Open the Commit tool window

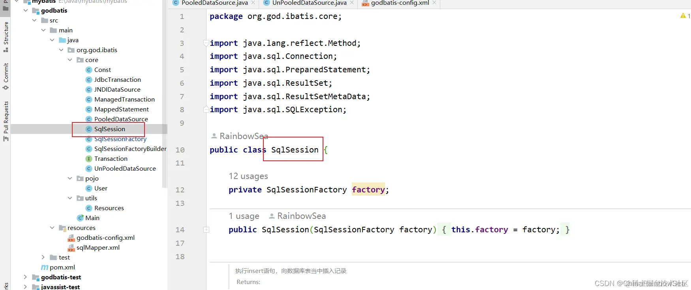pos(6,77)
